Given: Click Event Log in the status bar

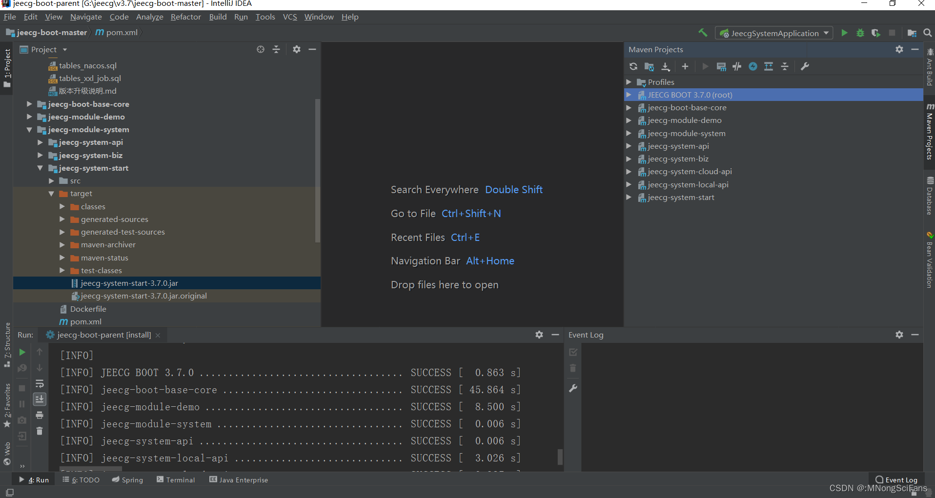Looking at the screenshot, I should pyautogui.click(x=896, y=480).
